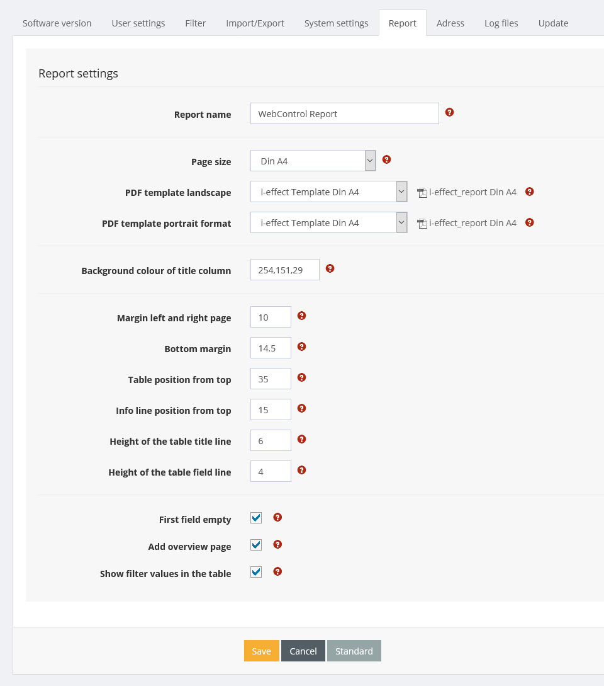The width and height of the screenshot is (604, 686).
Task: Click help icon next to Report name
Action: pos(449,113)
